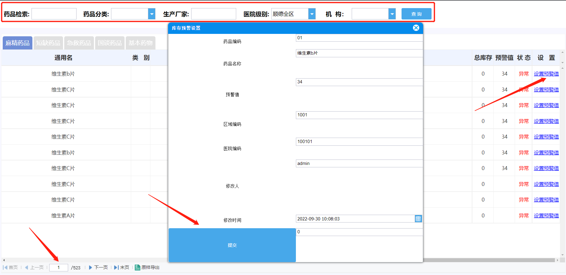Viewport: 566px width, 275px height.
Task: Close the 库存预警设置 dialog
Action: click(416, 28)
